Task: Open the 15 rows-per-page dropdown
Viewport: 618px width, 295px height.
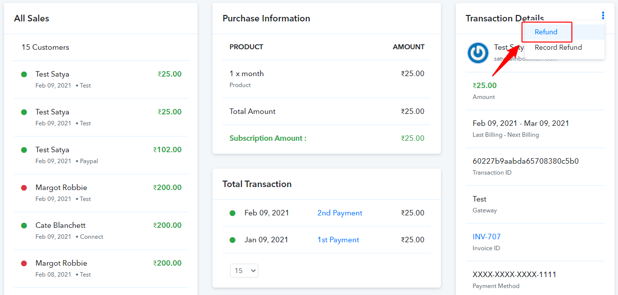Action: [x=244, y=271]
